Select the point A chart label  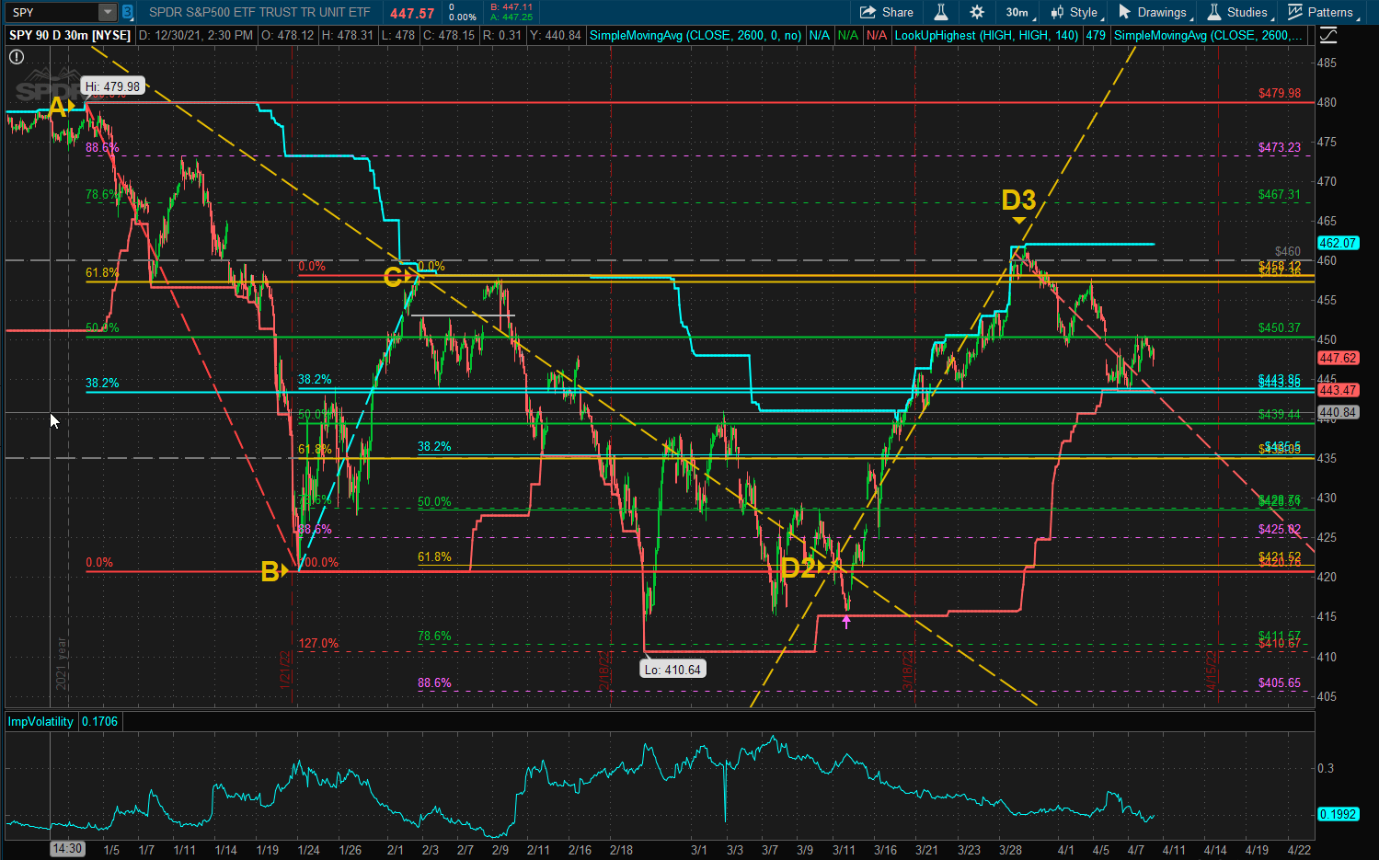coord(58,108)
